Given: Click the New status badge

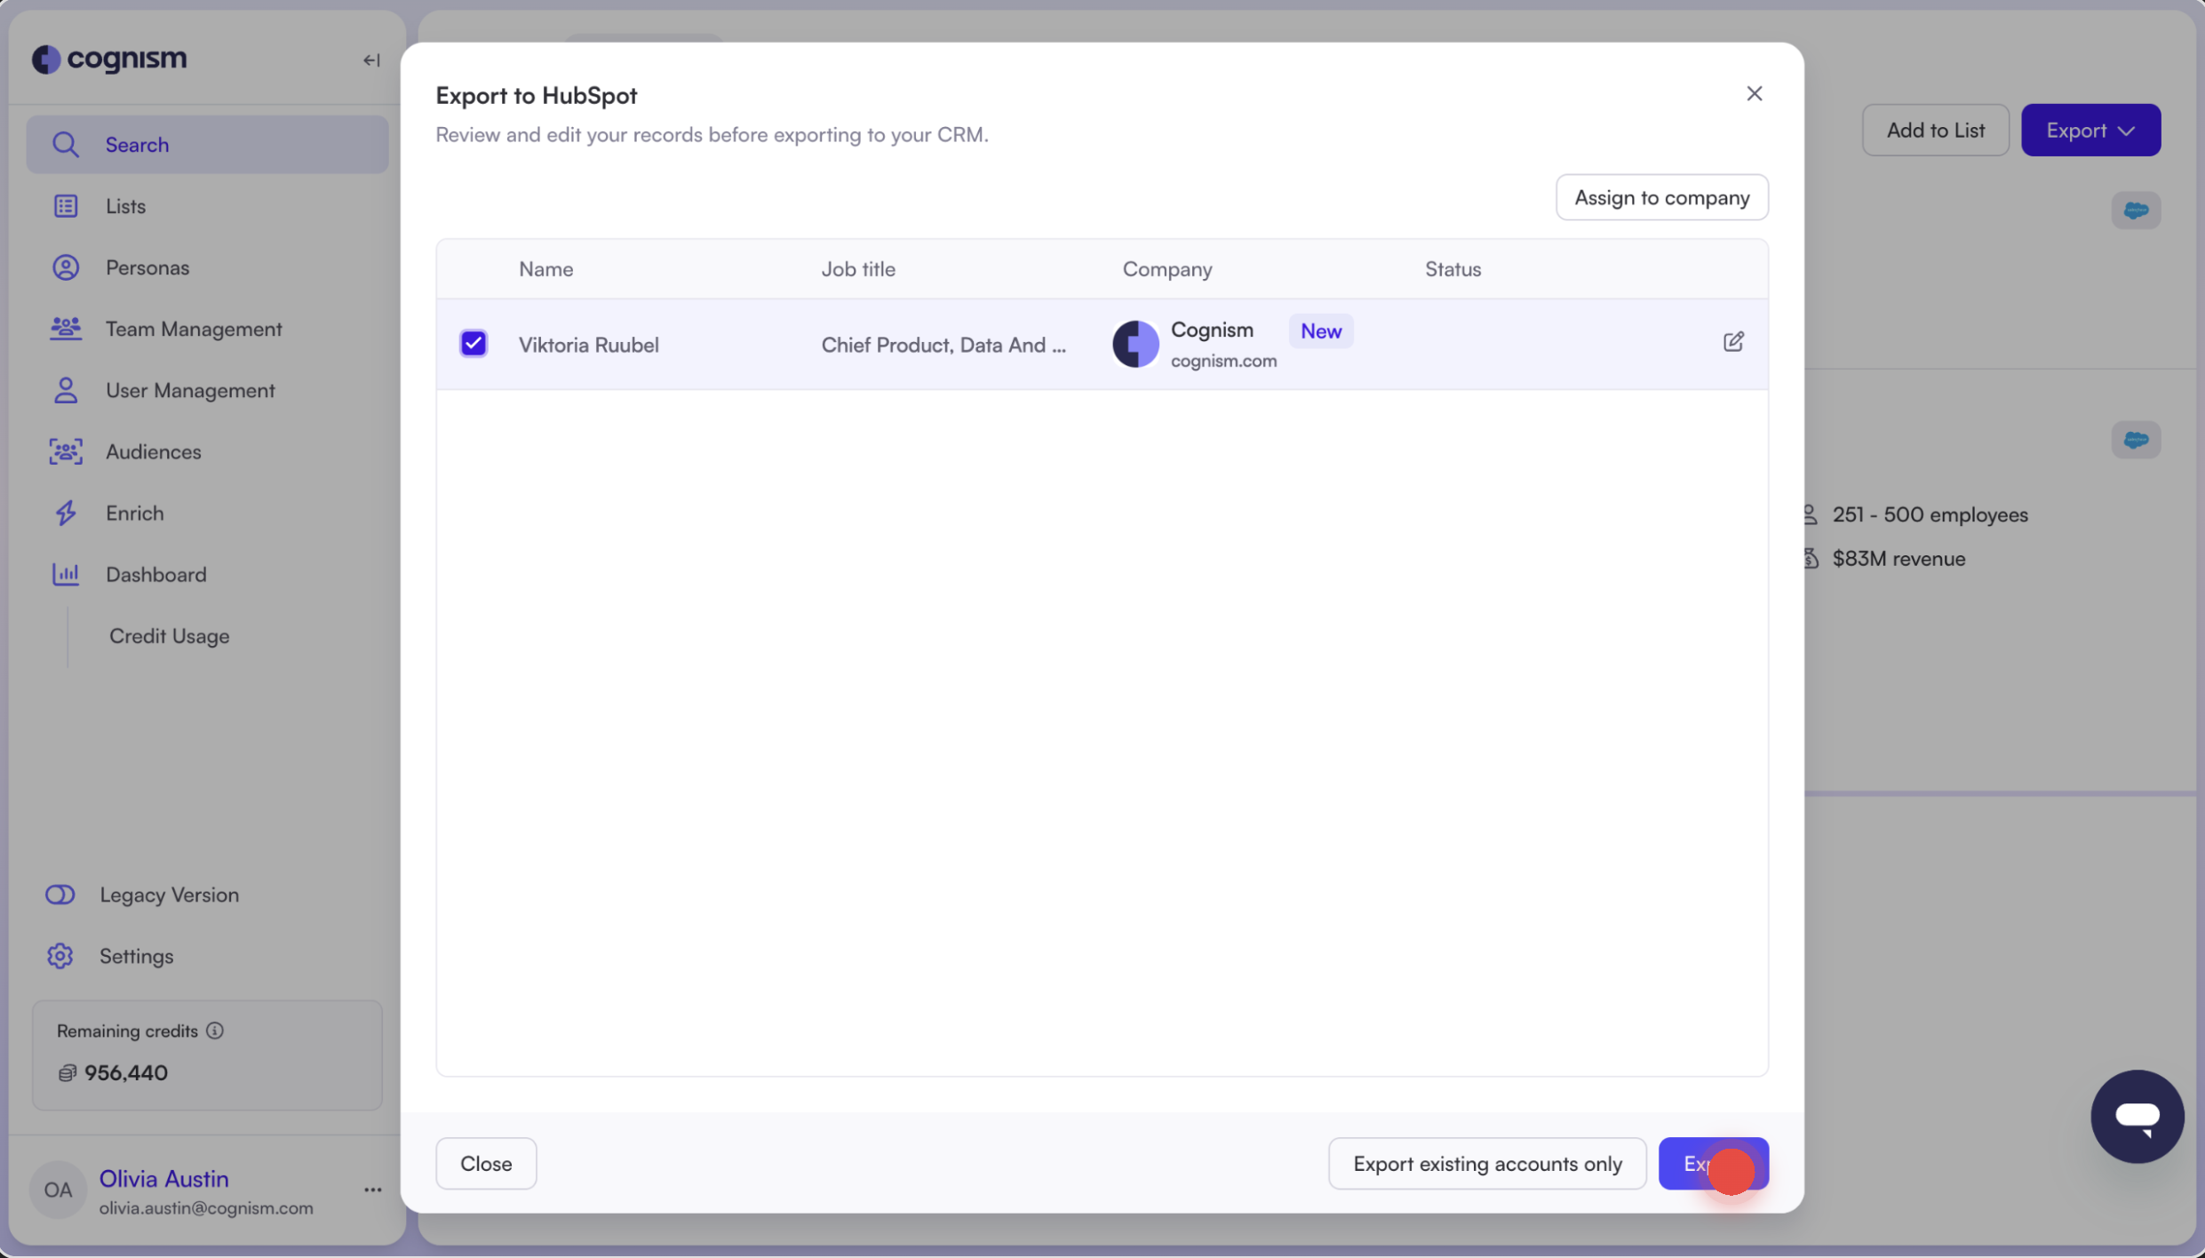Looking at the screenshot, I should (x=1320, y=331).
